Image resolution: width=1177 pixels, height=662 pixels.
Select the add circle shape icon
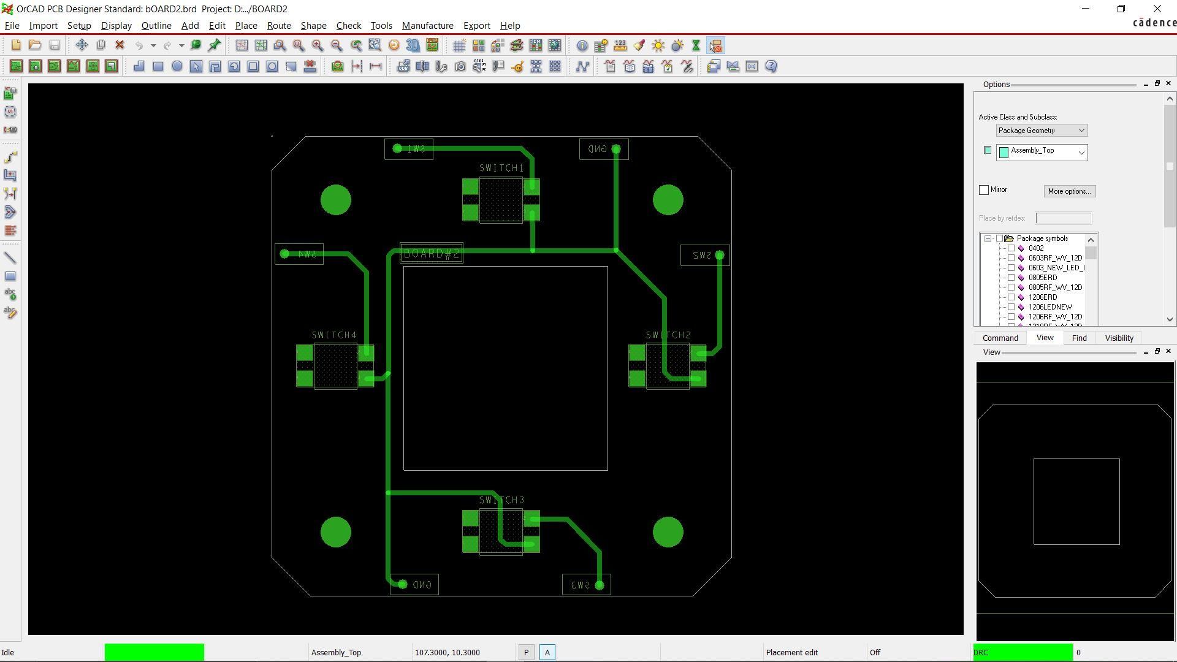pyautogui.click(x=177, y=66)
